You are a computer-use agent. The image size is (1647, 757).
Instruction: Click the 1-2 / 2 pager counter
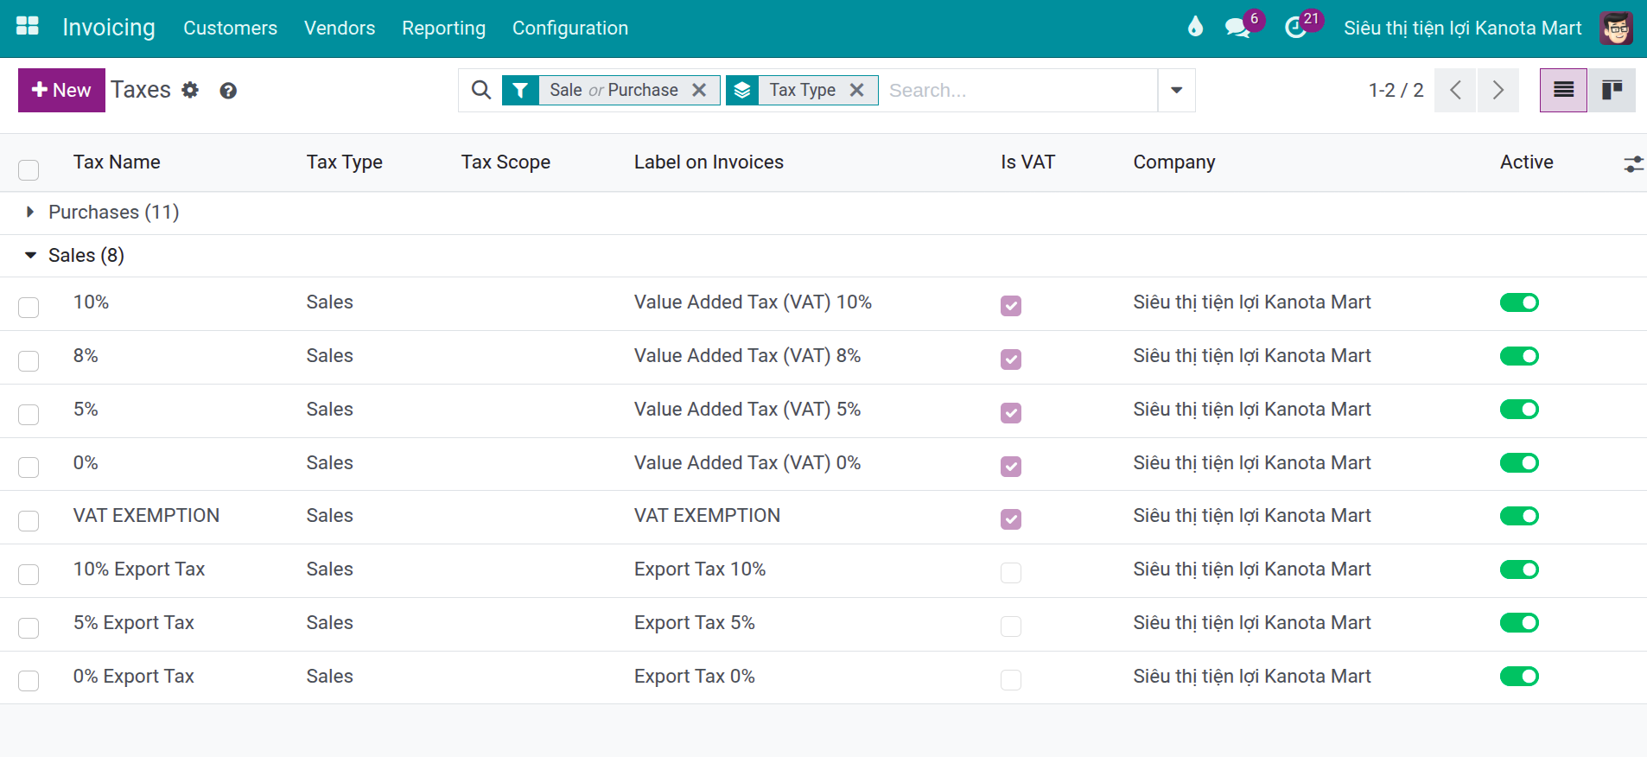click(1396, 90)
